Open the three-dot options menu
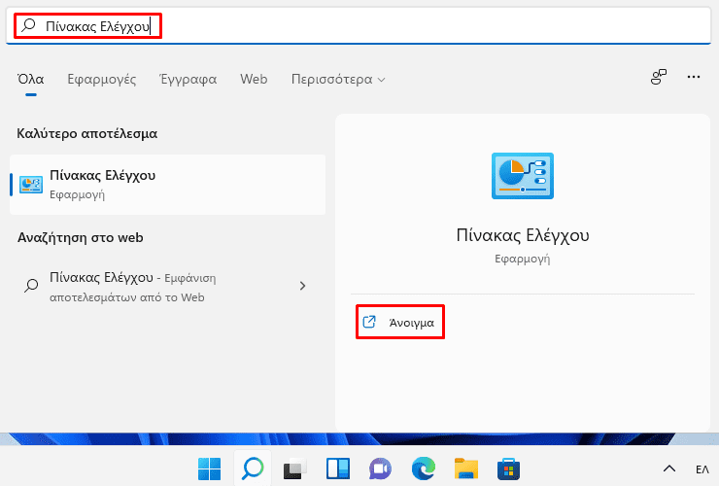 click(x=694, y=77)
